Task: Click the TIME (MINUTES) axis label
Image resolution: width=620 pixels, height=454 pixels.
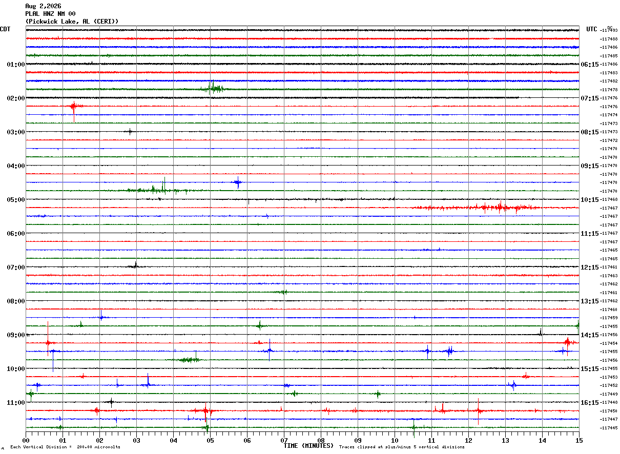Action: [x=308, y=446]
